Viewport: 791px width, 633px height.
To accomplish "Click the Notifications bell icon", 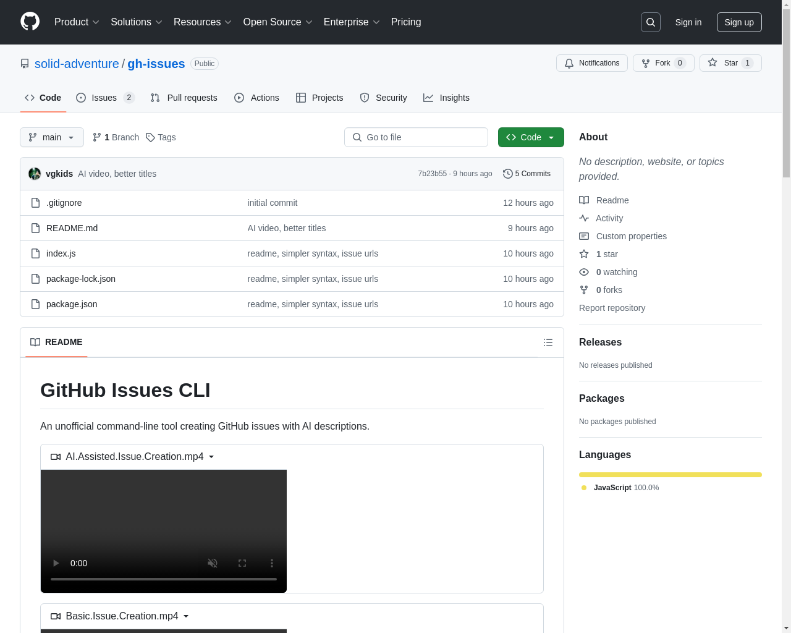I will pos(569,63).
